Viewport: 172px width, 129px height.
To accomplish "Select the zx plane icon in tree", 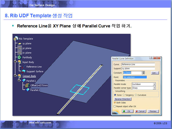I will coord(20,53).
